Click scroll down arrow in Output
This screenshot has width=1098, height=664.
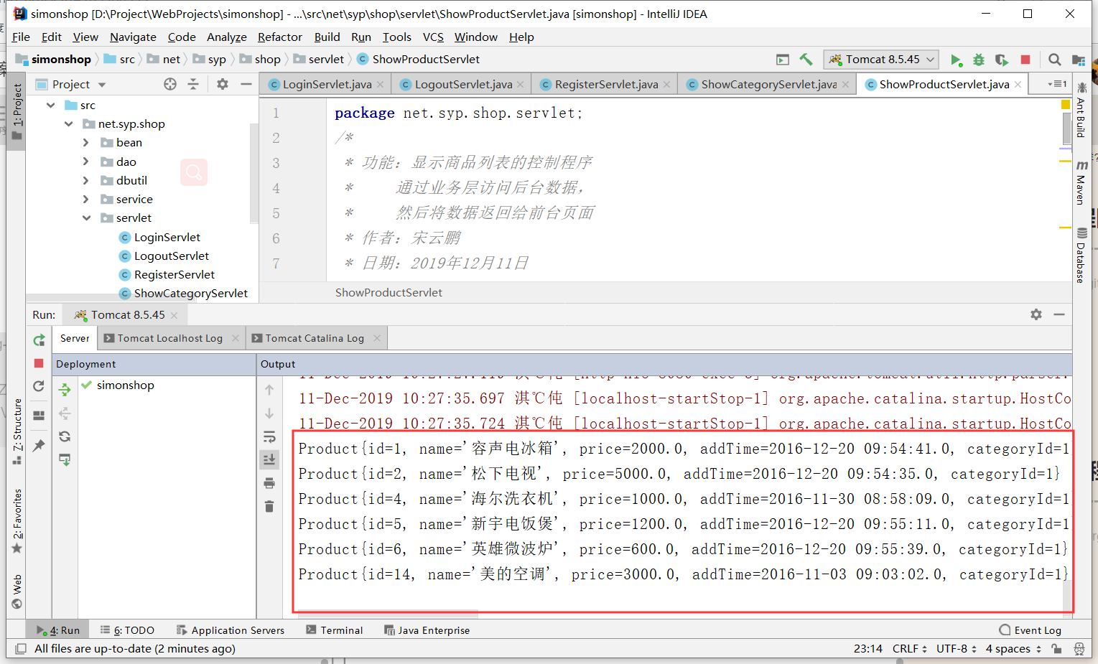269,413
